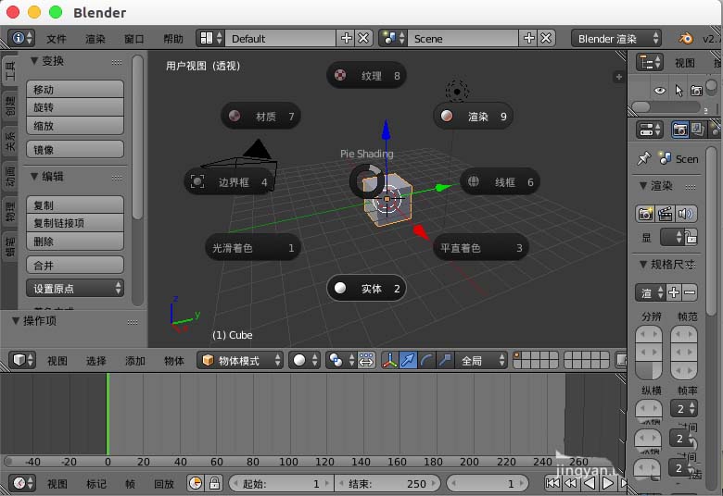Open the 窗口 menu

pos(134,39)
